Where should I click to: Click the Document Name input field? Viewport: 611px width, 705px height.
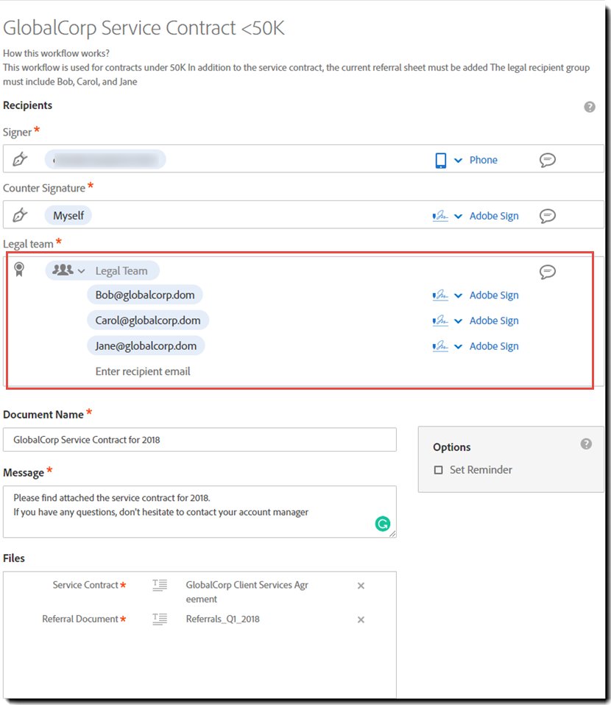pos(199,440)
